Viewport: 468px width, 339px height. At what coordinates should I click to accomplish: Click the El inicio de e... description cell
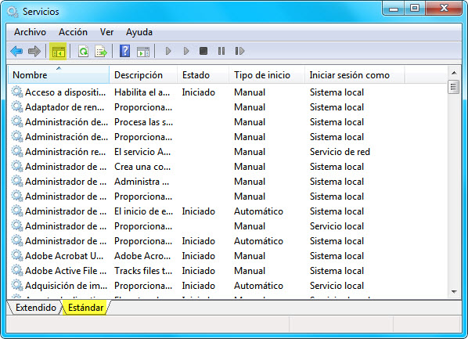143,211
